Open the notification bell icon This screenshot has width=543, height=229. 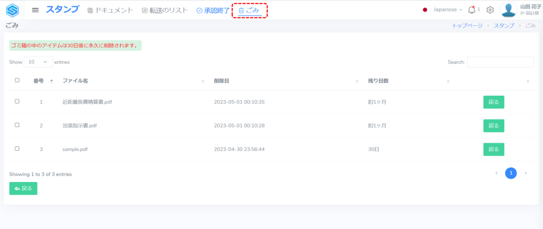coord(471,10)
